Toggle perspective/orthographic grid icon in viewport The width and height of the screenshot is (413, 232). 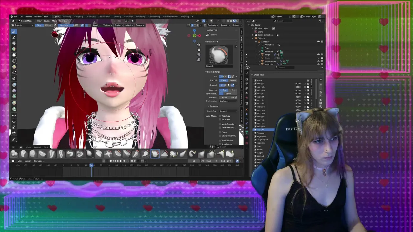[199, 59]
